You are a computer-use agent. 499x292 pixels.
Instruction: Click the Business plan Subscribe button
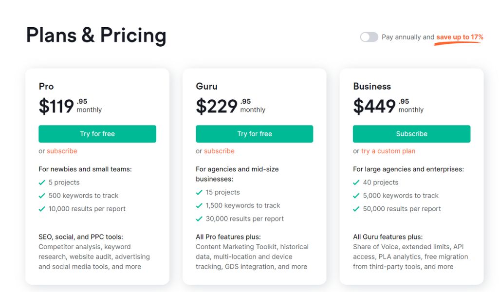(411, 134)
